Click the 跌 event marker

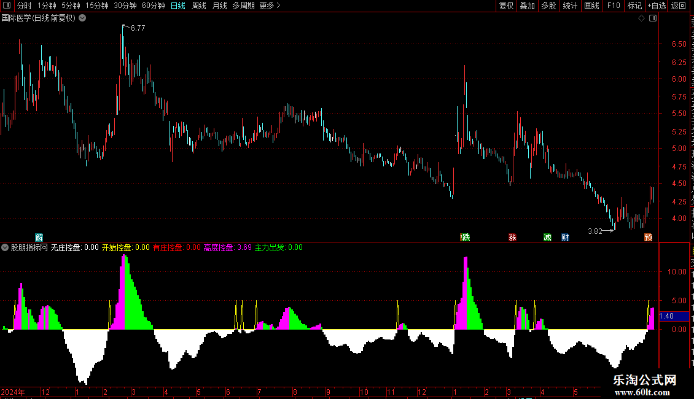click(x=465, y=238)
